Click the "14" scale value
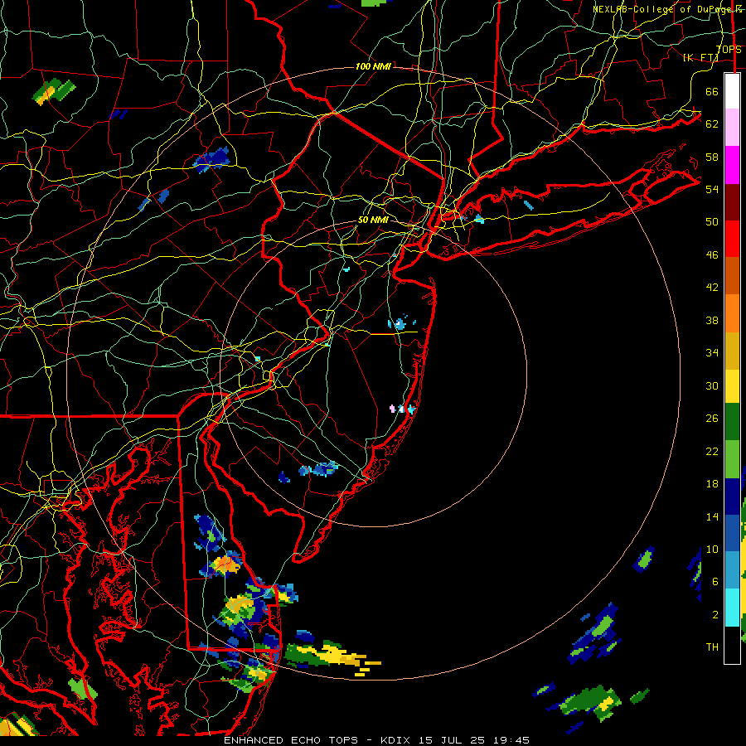This screenshot has width=746, height=746. [712, 516]
